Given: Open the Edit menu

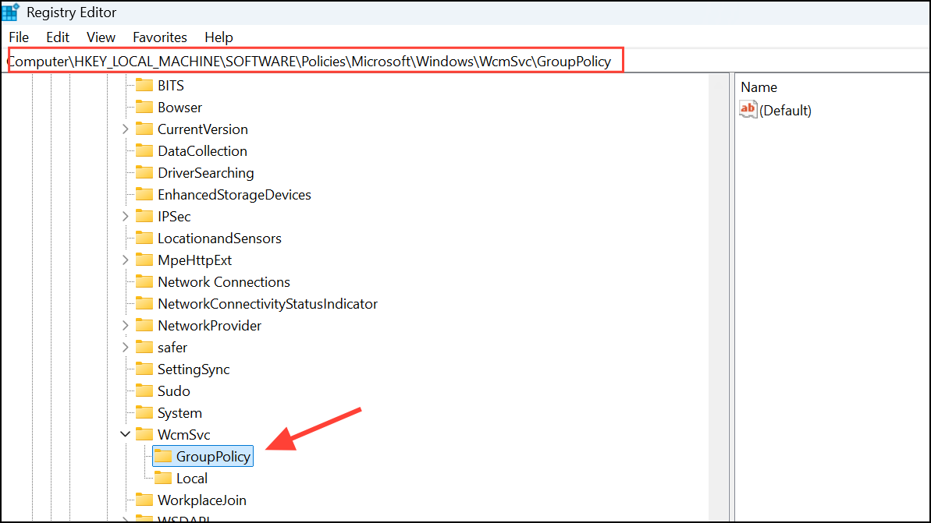Looking at the screenshot, I should pos(58,37).
